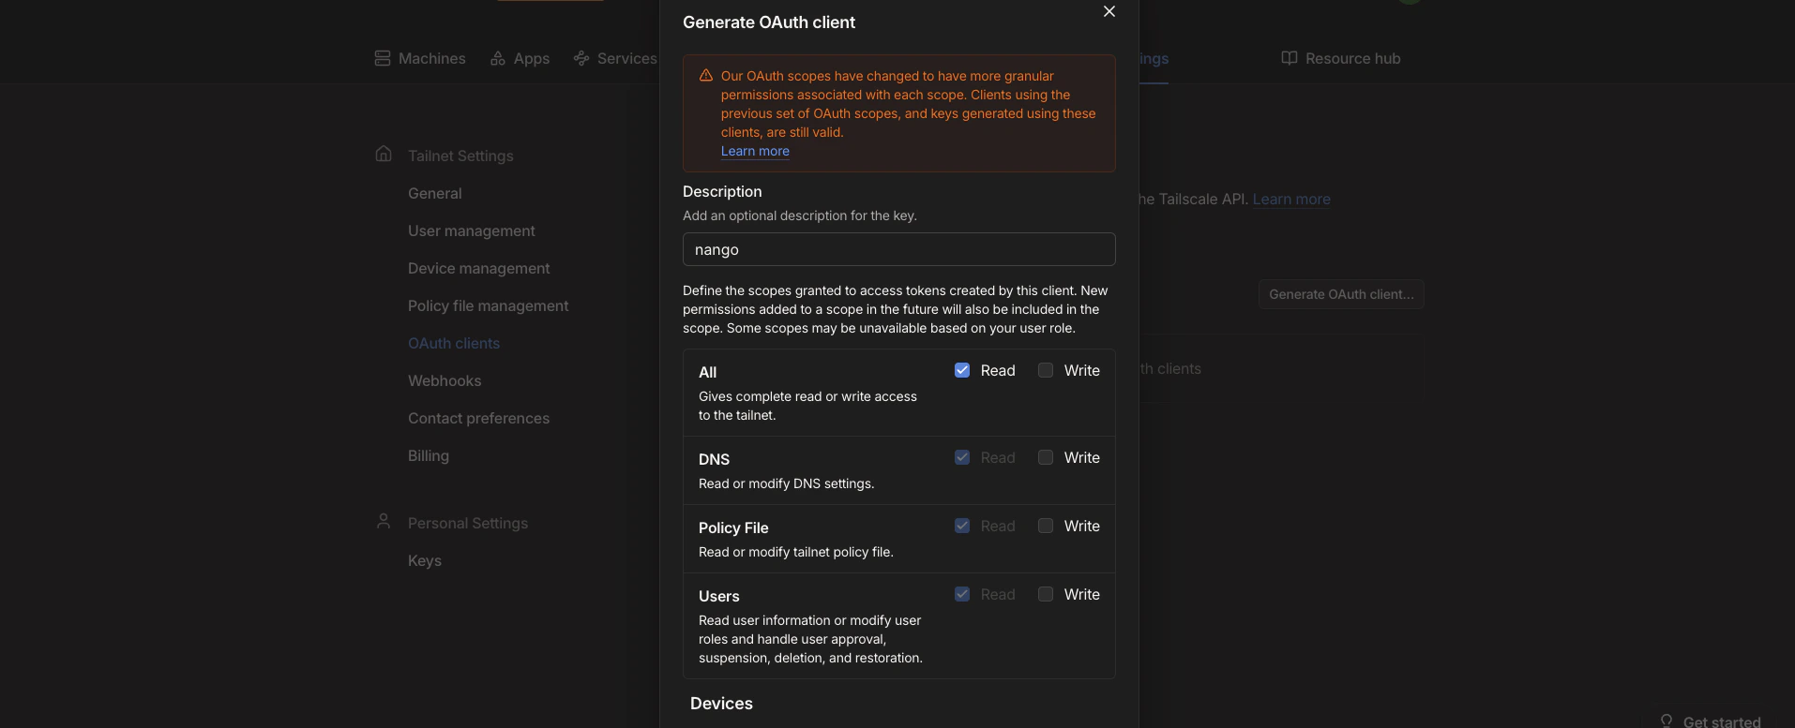Click the Apps icon in navigation
1795x728 pixels.
point(498,58)
